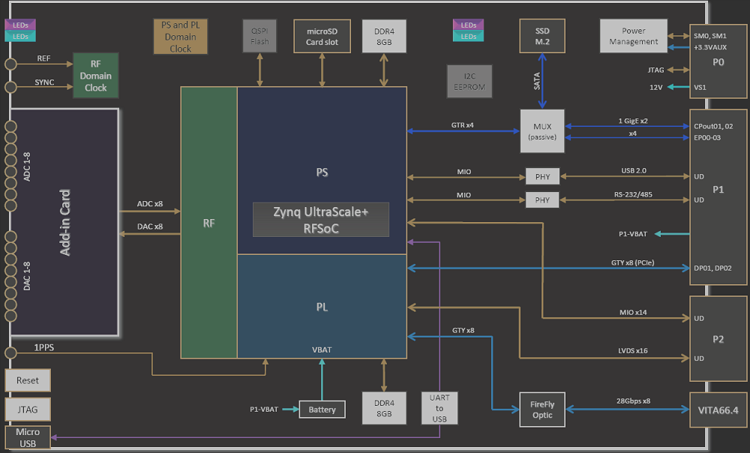Click the 'RS-232/485' link label
The width and height of the screenshot is (750, 453).
click(633, 195)
